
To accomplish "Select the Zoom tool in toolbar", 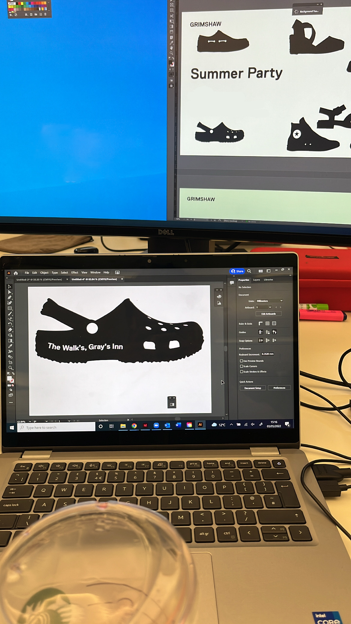I will pos(11,368).
